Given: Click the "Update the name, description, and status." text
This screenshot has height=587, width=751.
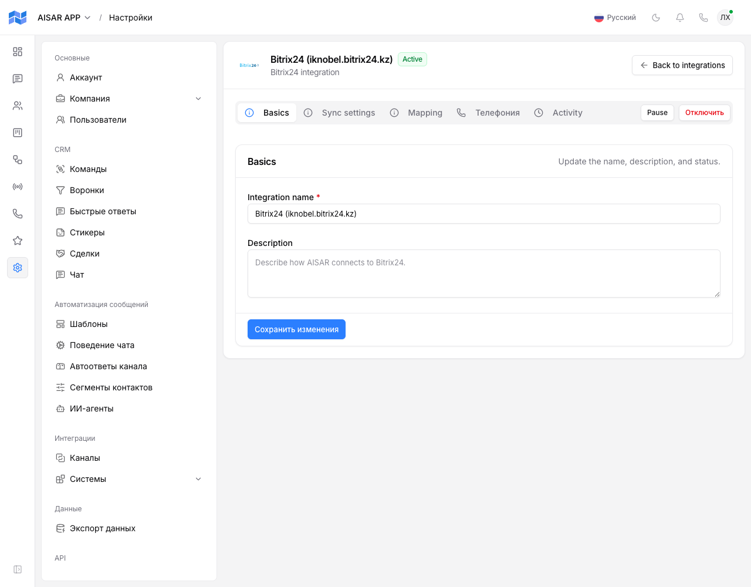Looking at the screenshot, I should (640, 161).
